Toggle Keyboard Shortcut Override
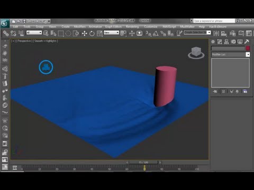 pos(139,33)
